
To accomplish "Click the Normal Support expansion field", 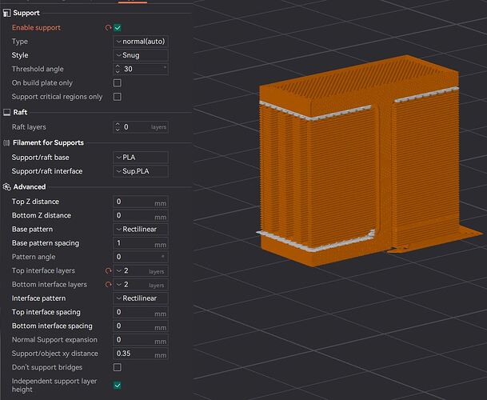I will tap(141, 340).
